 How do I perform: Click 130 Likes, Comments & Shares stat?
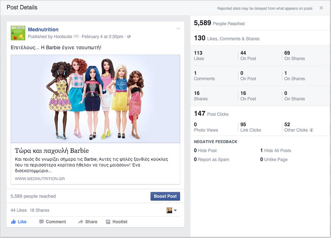(x=227, y=38)
